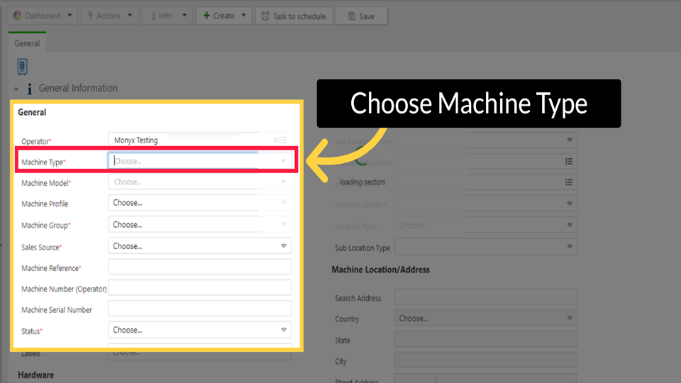Image resolution: width=681 pixels, height=383 pixels.
Task: Switch to the General tab
Action: (27, 43)
